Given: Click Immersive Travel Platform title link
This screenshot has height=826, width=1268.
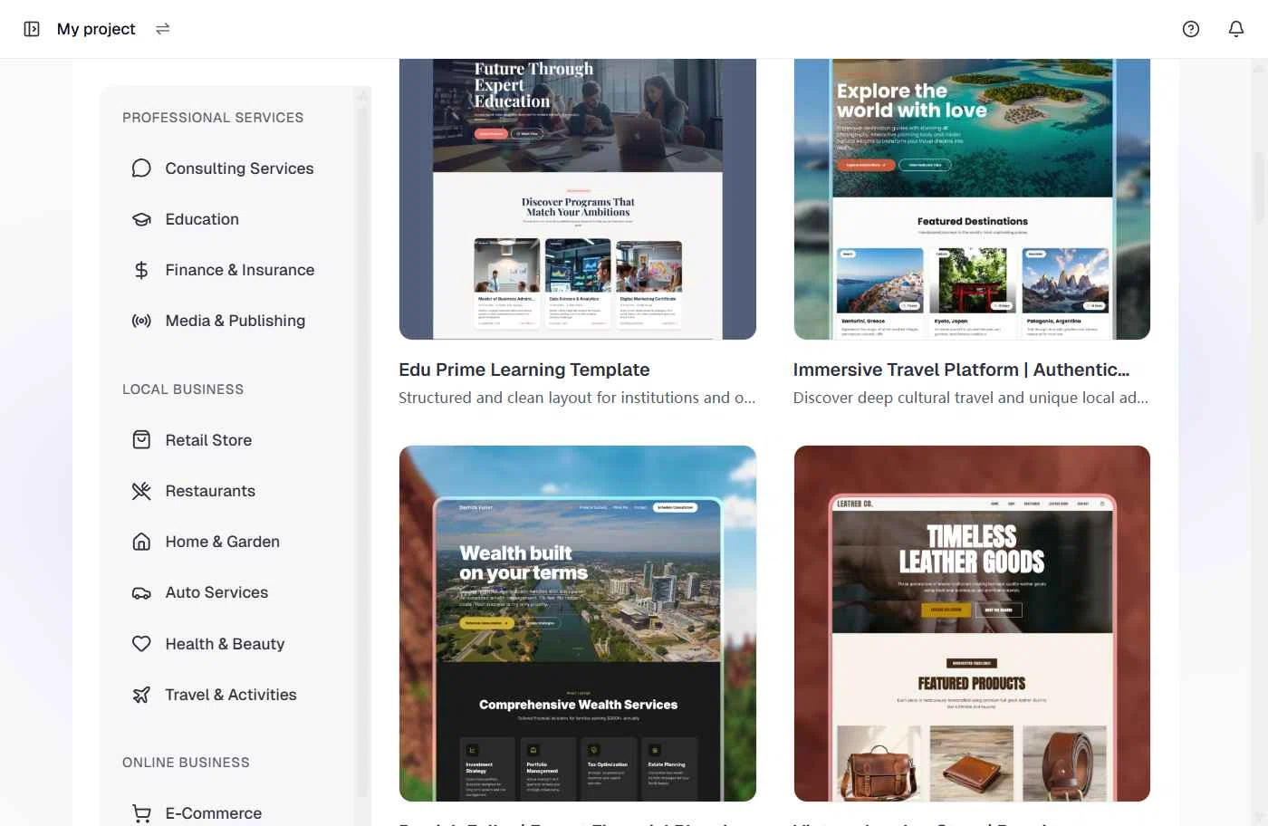Looking at the screenshot, I should [x=961, y=370].
